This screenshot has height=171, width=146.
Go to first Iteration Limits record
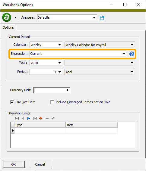(17, 118)
